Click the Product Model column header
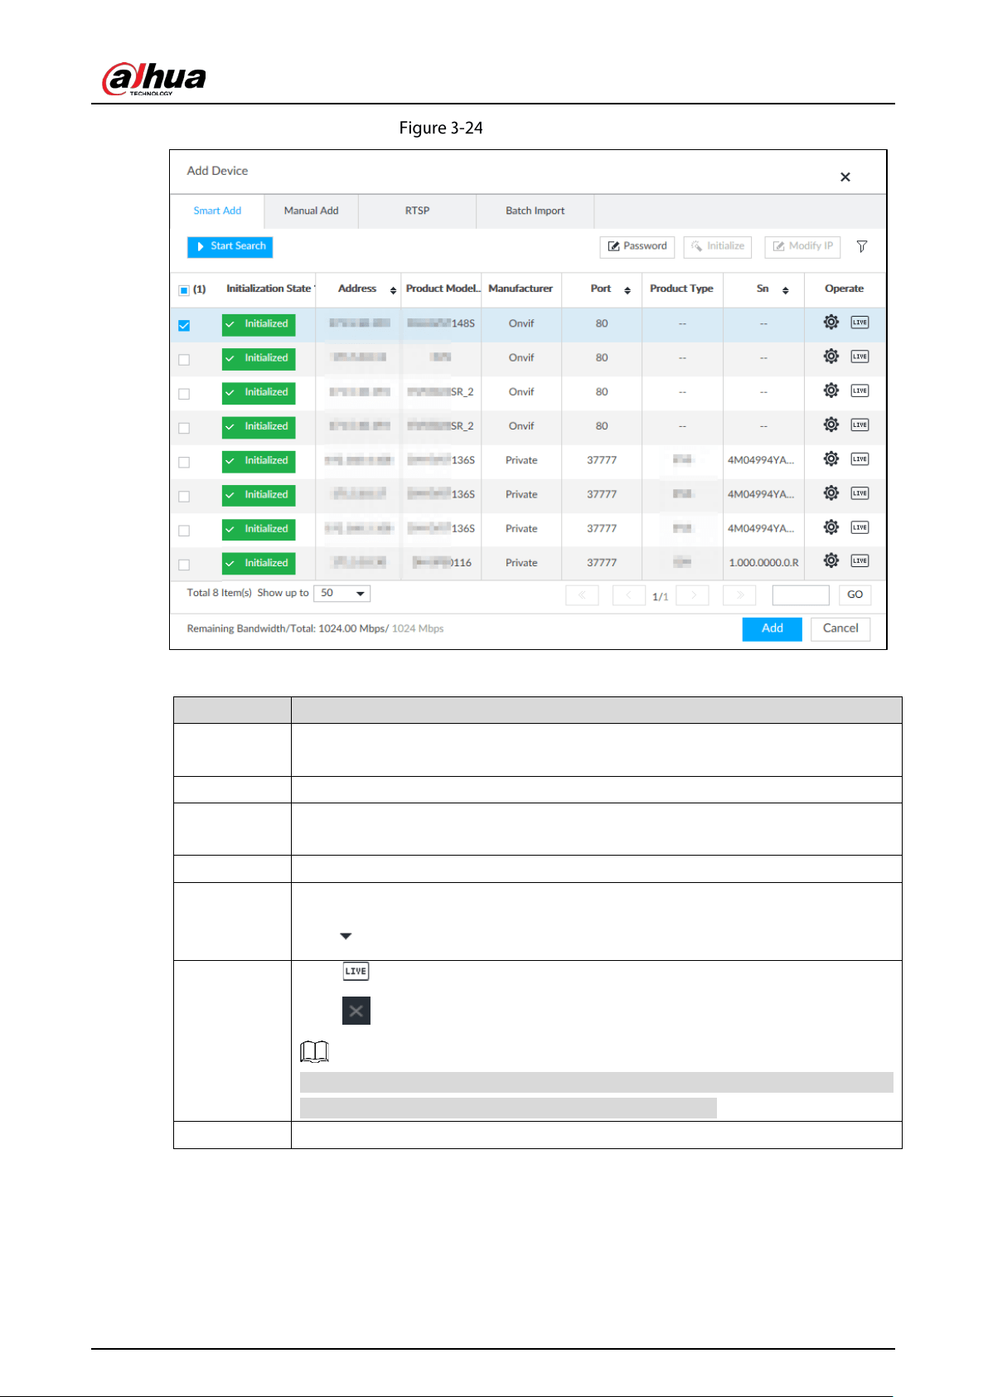The height and width of the screenshot is (1397, 988). [443, 289]
